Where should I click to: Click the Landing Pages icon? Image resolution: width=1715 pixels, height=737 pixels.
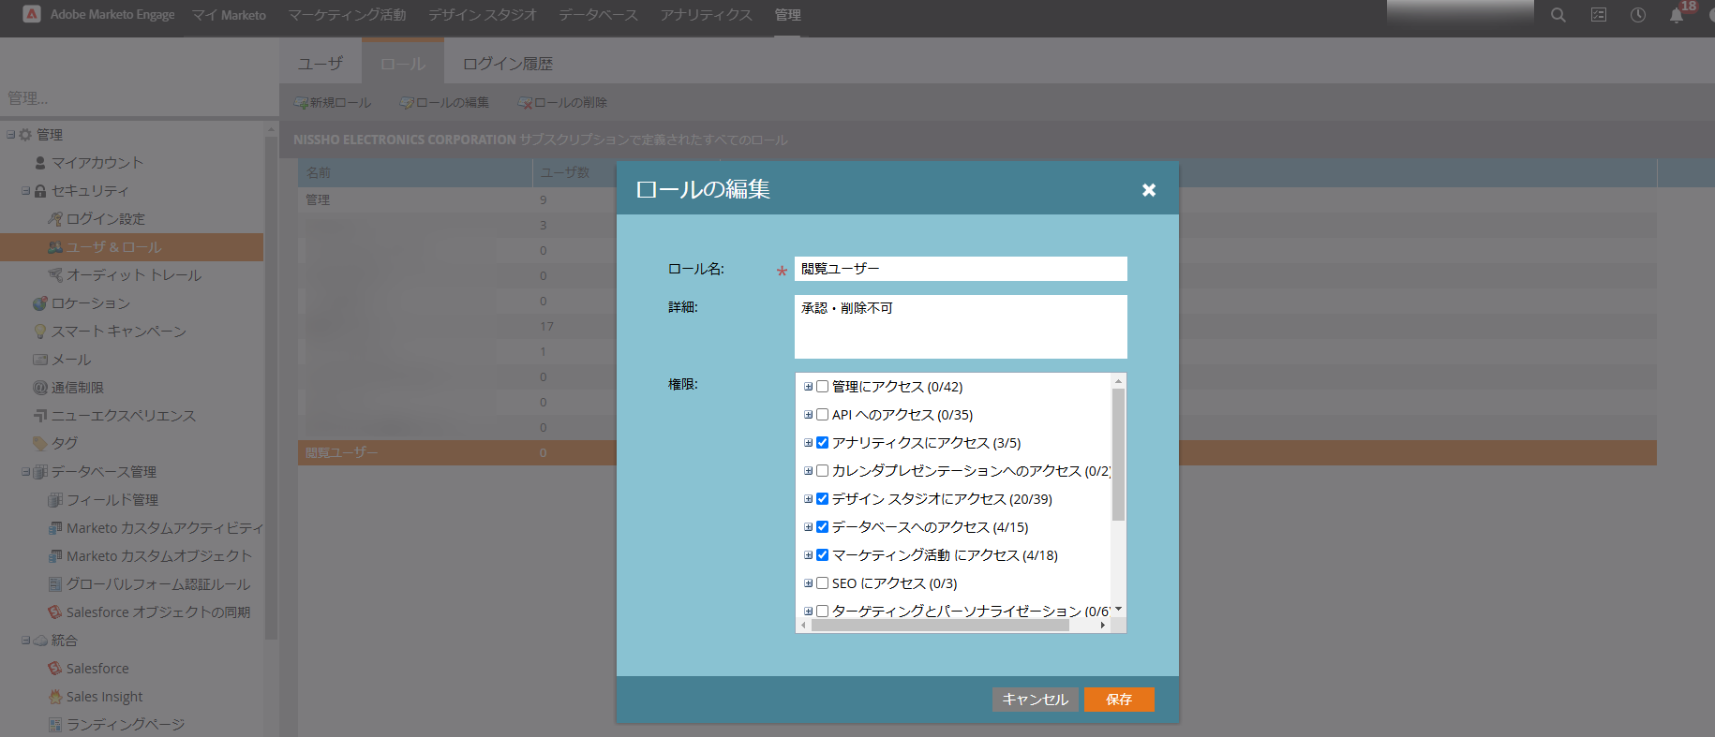pyautogui.click(x=55, y=725)
